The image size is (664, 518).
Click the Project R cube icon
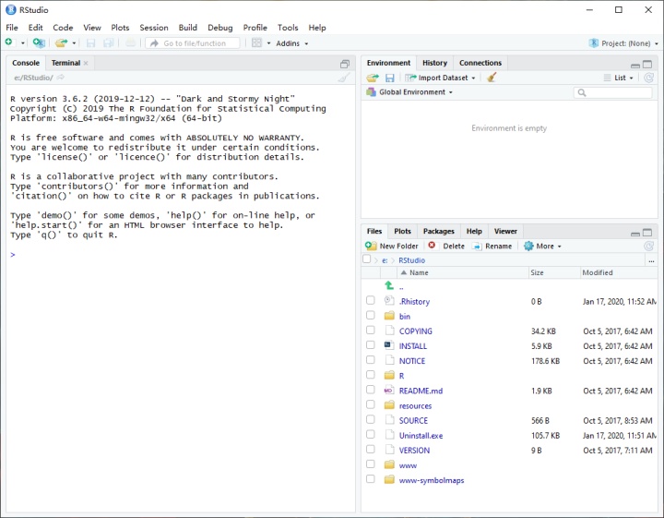click(x=594, y=42)
